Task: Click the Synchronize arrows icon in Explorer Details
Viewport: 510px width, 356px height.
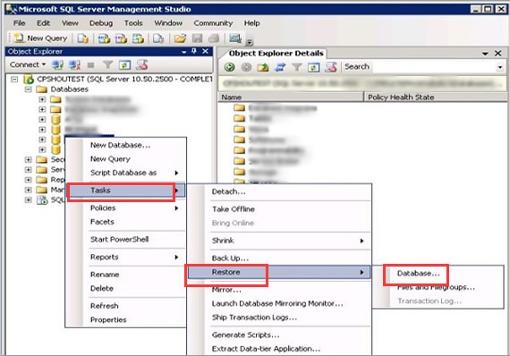Action: [x=280, y=67]
